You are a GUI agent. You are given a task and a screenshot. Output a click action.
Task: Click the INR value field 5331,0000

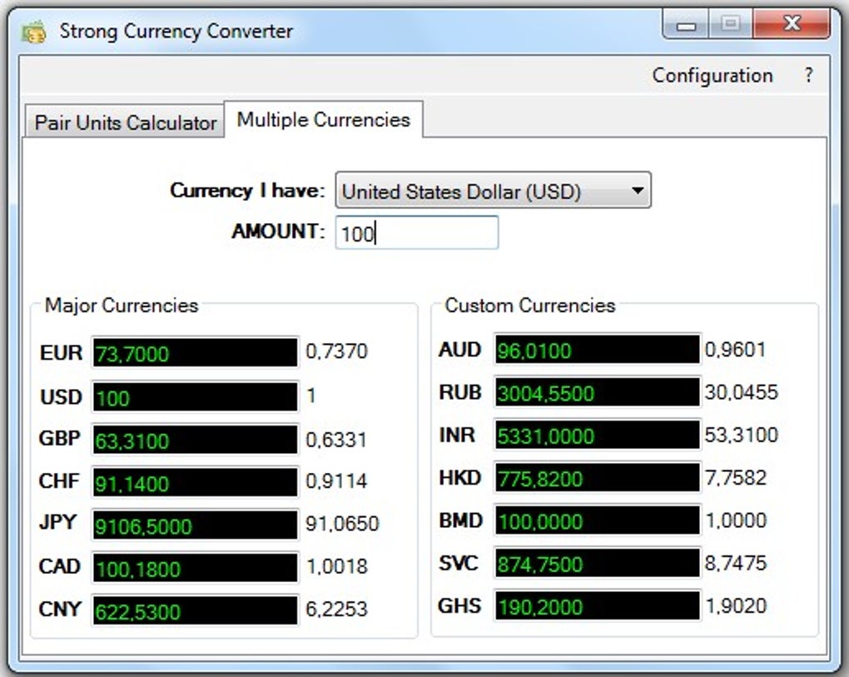(598, 435)
